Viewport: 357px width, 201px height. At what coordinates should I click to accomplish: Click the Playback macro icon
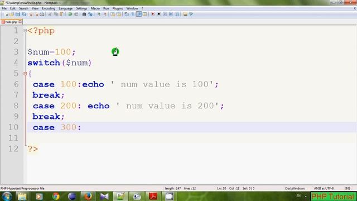165,14
